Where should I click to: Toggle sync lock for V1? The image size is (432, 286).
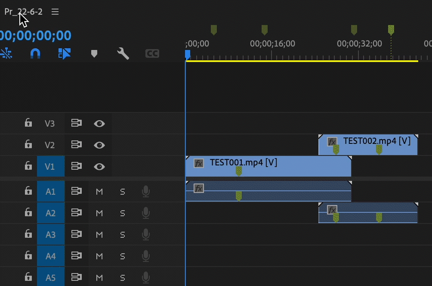click(77, 166)
